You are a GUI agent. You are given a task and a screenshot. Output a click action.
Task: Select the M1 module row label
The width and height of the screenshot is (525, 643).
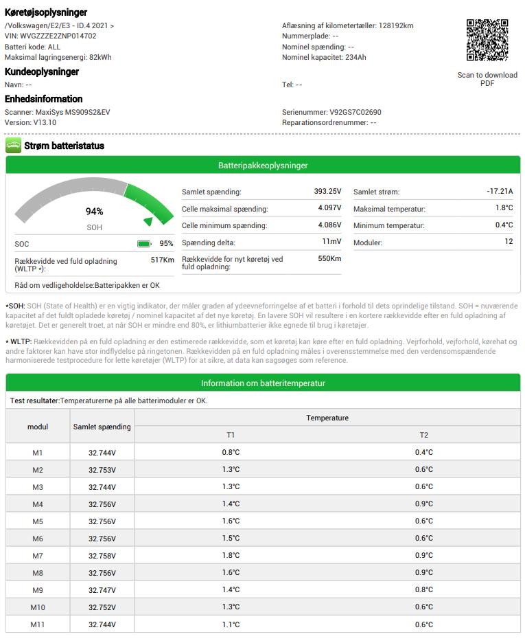[38, 453]
